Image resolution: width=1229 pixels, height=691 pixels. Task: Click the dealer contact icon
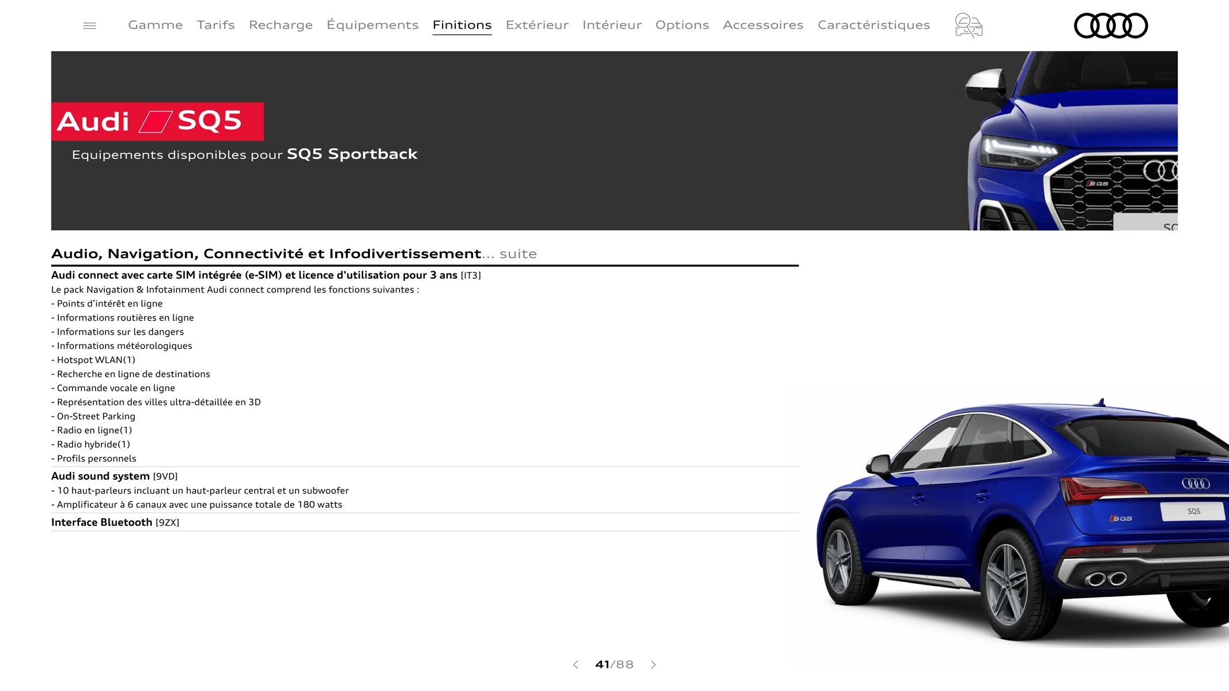coord(969,25)
